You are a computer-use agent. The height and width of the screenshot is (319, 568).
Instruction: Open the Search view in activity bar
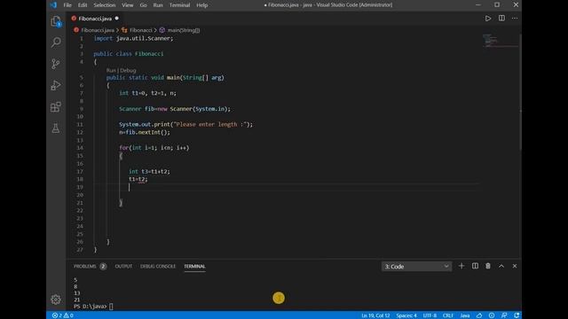pos(56,43)
